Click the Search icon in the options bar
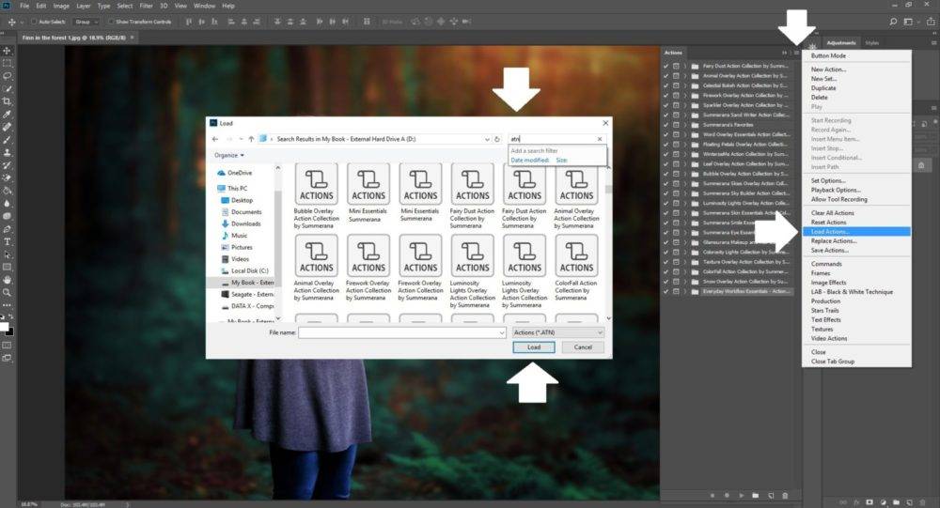The height and width of the screenshot is (508, 940). (x=893, y=22)
